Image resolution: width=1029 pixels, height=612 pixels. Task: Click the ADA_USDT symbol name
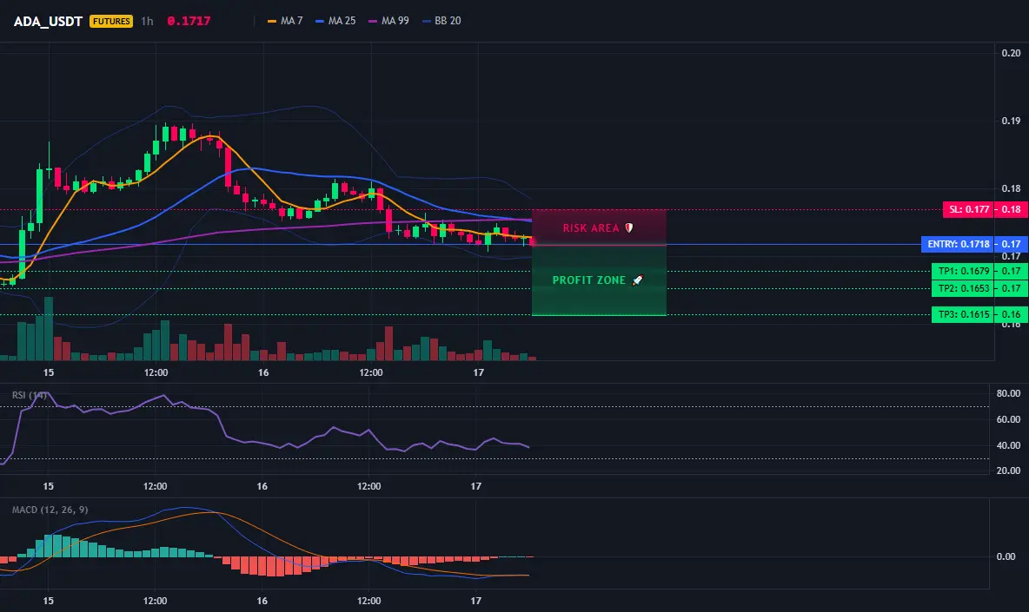48,21
